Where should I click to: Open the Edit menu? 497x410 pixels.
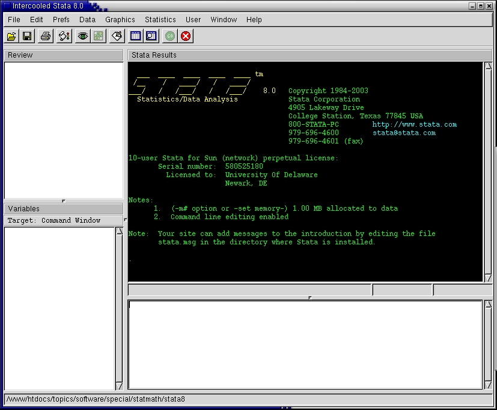[37, 20]
